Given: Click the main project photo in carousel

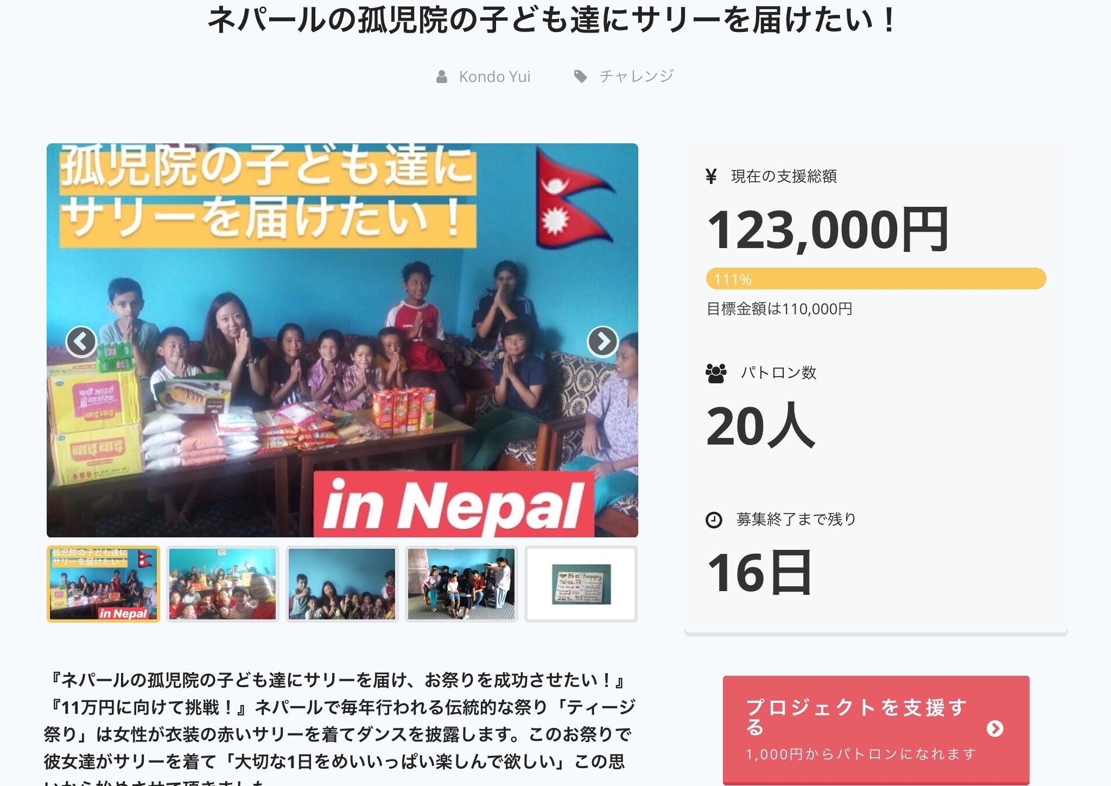Looking at the screenshot, I should pos(342,340).
